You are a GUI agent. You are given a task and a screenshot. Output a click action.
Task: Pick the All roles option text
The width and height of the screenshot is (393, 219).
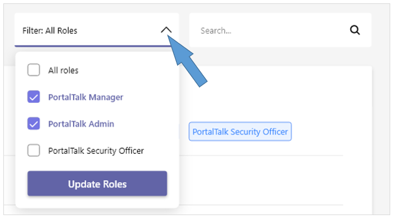click(x=63, y=70)
